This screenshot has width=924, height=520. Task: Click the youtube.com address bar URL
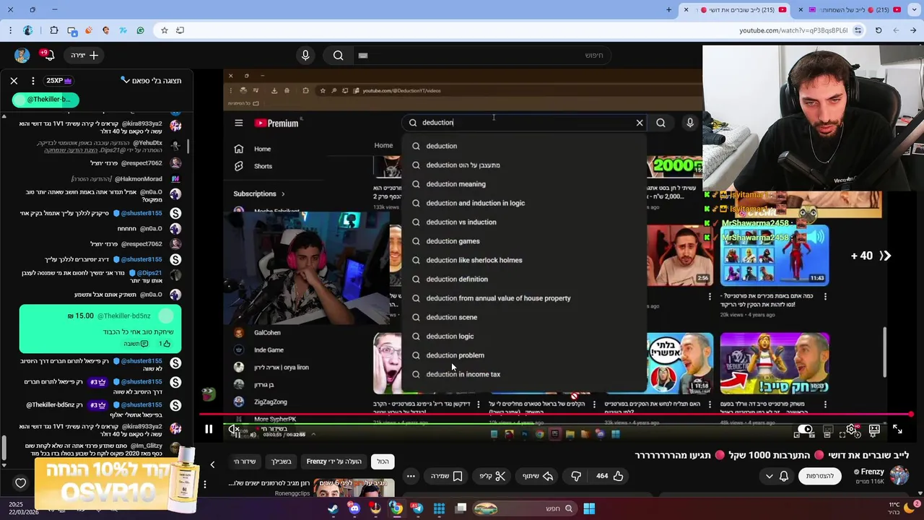point(793,30)
